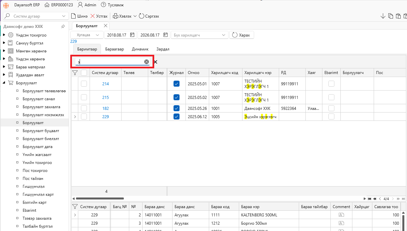Check Ebarimt checkbox on row 229

(x=331, y=116)
